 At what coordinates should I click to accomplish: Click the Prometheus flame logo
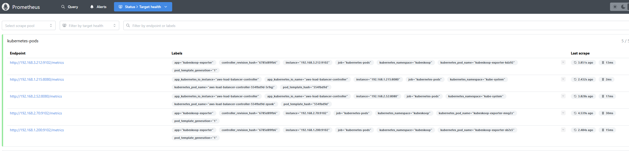click(x=6, y=7)
